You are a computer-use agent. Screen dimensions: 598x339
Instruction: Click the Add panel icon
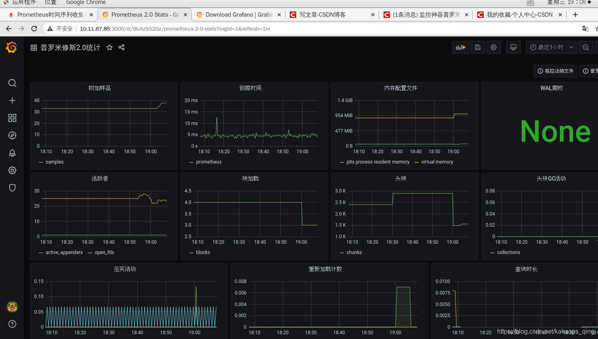coord(461,47)
